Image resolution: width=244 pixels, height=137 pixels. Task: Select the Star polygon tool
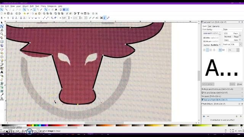tap(2, 53)
